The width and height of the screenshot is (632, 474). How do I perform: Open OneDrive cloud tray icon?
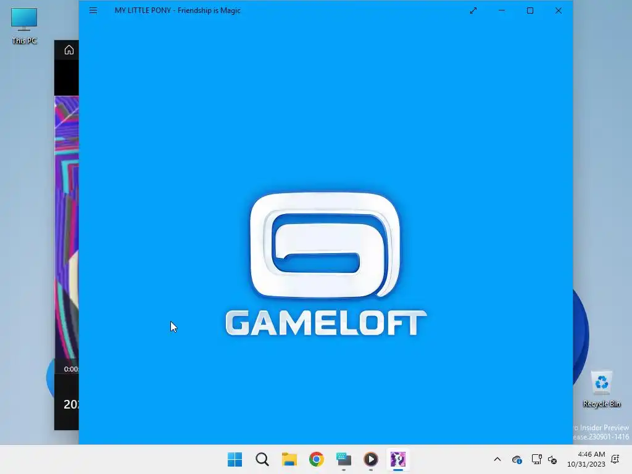[x=517, y=459]
